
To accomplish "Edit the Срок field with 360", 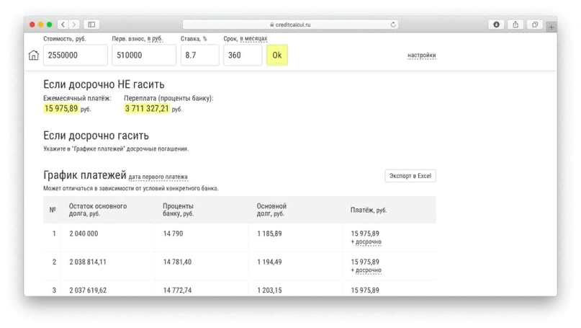I will (243, 55).
